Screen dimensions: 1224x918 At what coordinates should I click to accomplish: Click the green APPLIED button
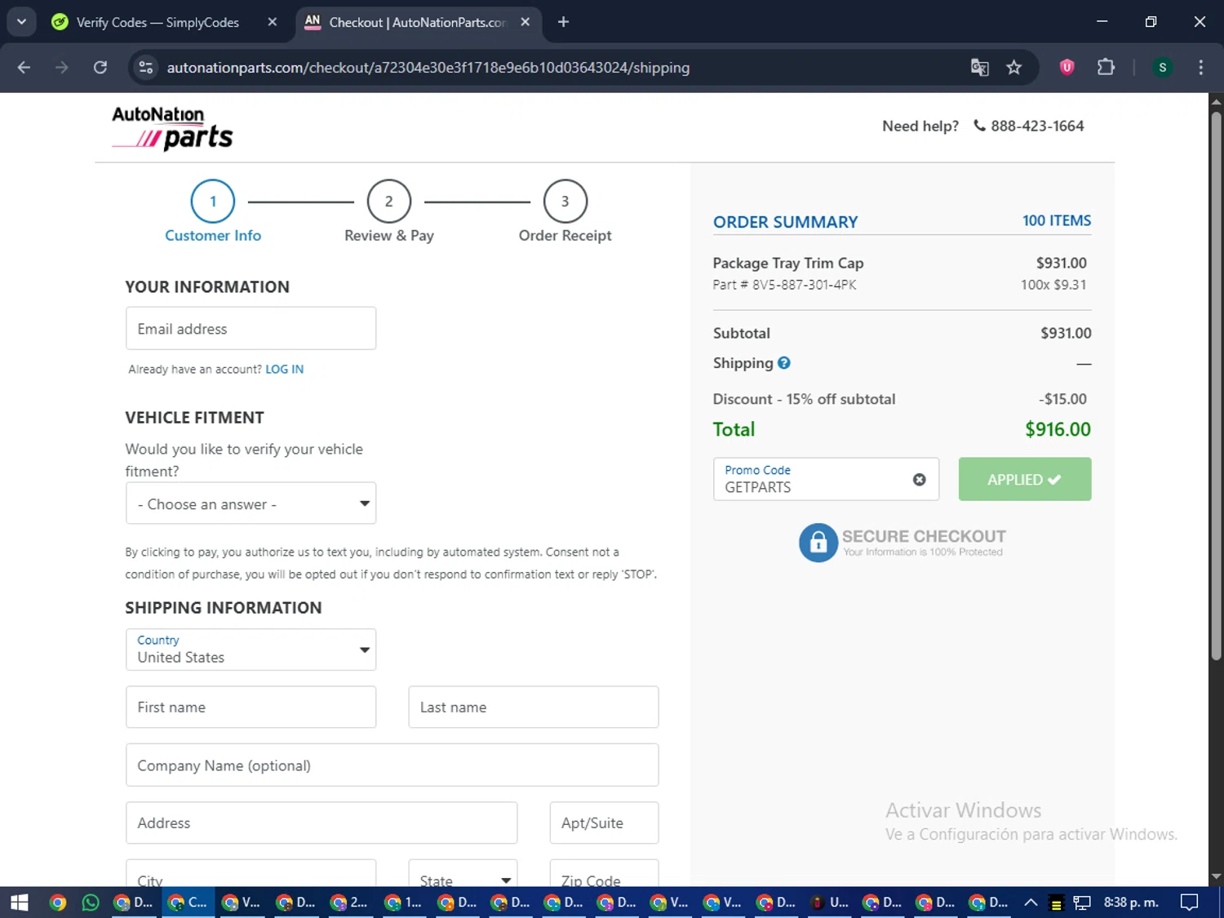(1025, 479)
